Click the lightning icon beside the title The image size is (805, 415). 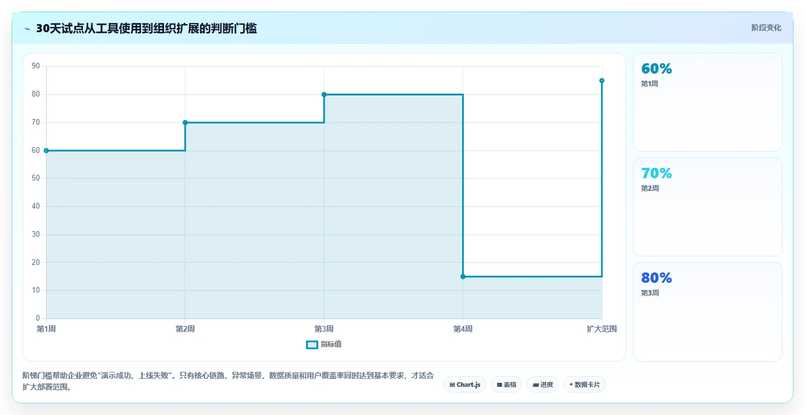click(x=27, y=29)
